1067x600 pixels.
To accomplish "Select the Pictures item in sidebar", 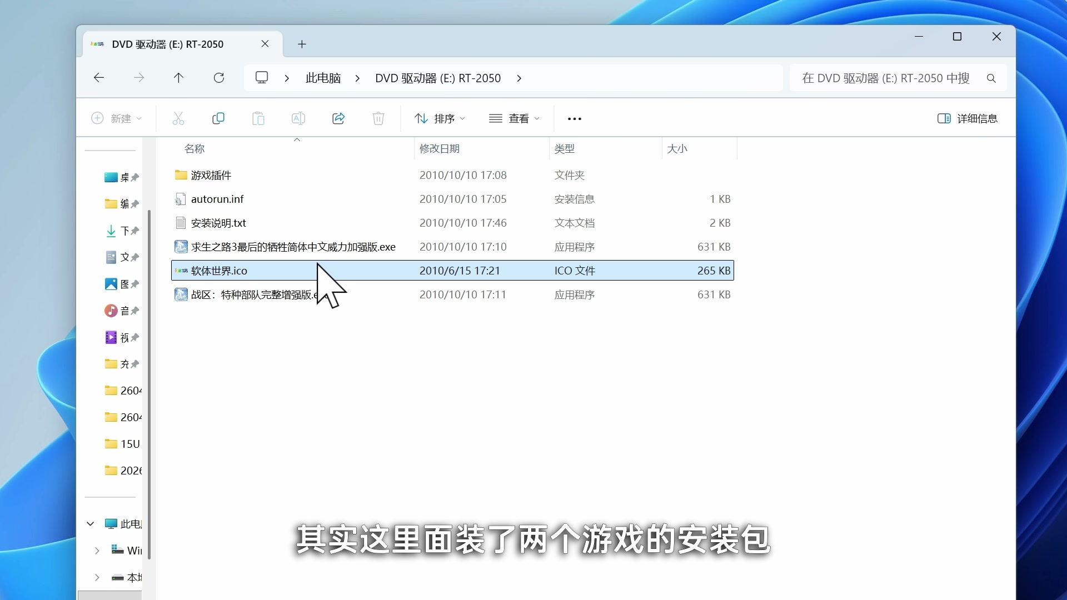I will click(122, 284).
